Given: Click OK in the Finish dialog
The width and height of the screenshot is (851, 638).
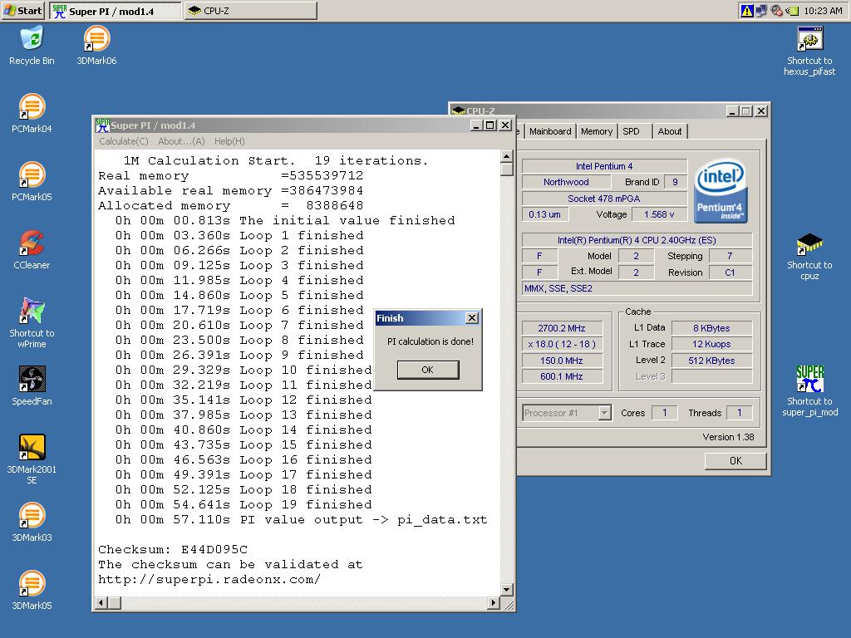Looking at the screenshot, I should [x=428, y=370].
